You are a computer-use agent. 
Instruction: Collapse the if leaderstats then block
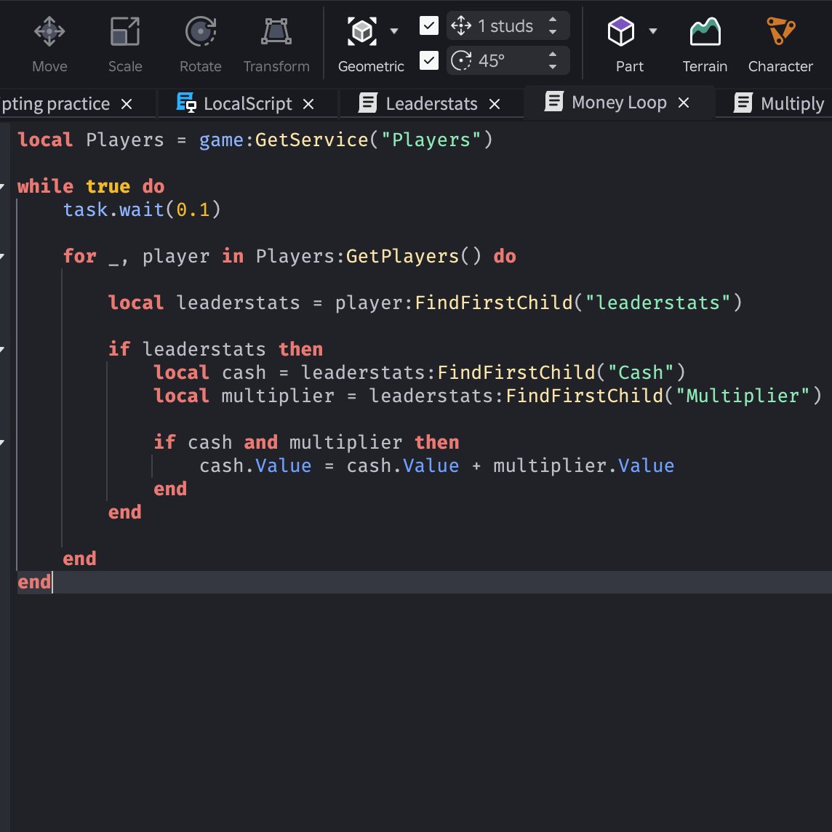coord(2,349)
